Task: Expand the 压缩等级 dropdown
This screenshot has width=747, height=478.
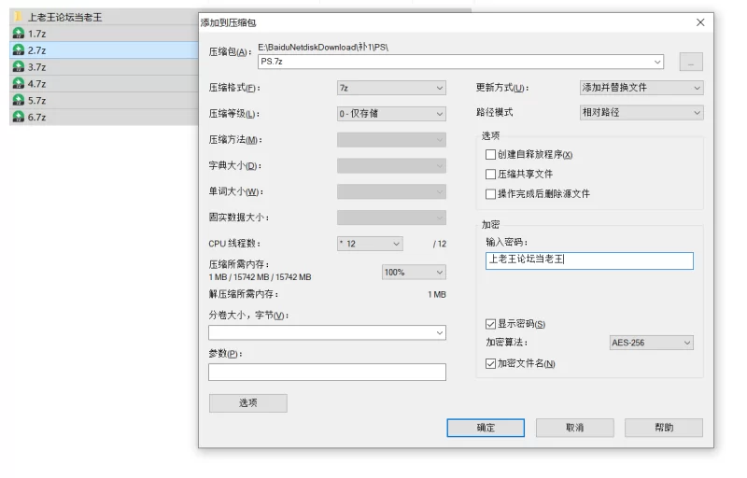Action: pos(391,114)
